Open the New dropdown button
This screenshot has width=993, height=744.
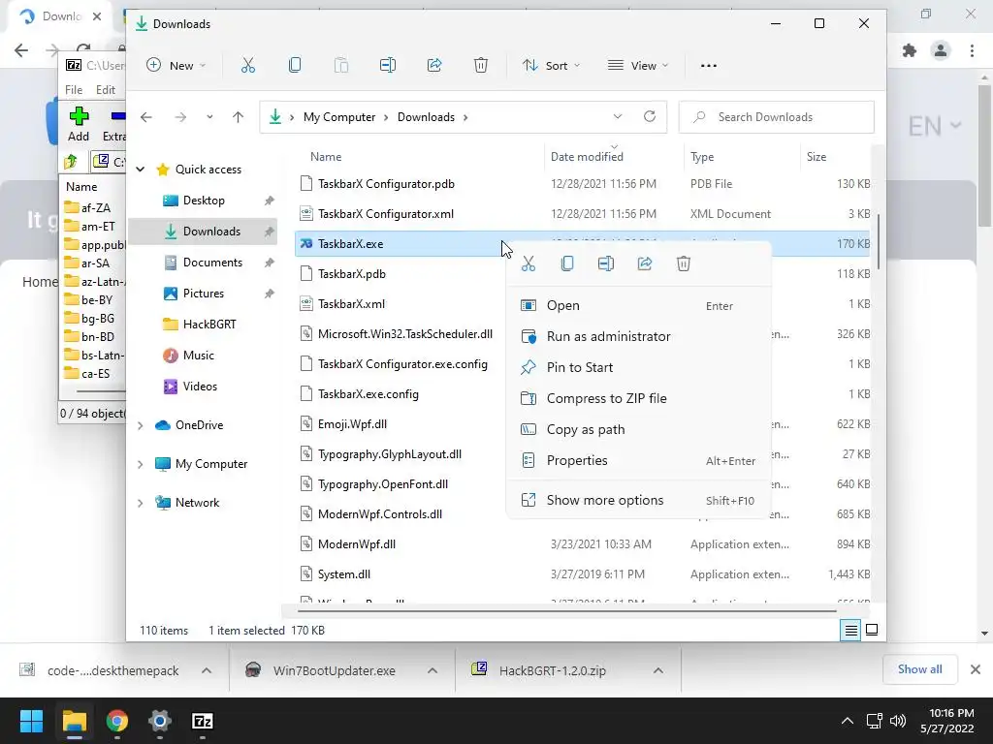click(x=176, y=65)
